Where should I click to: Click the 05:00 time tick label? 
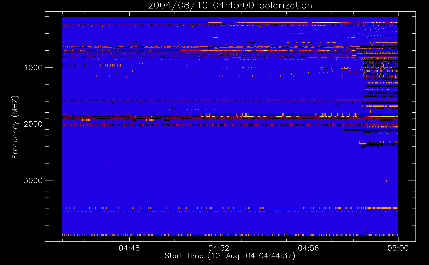(398, 248)
